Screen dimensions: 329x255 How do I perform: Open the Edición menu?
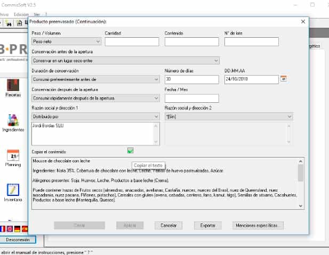(x=21, y=14)
